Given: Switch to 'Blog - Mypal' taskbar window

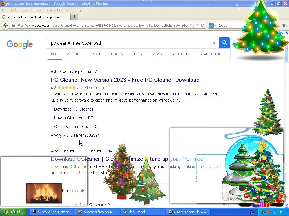Looking at the screenshot, I should 143,212.
